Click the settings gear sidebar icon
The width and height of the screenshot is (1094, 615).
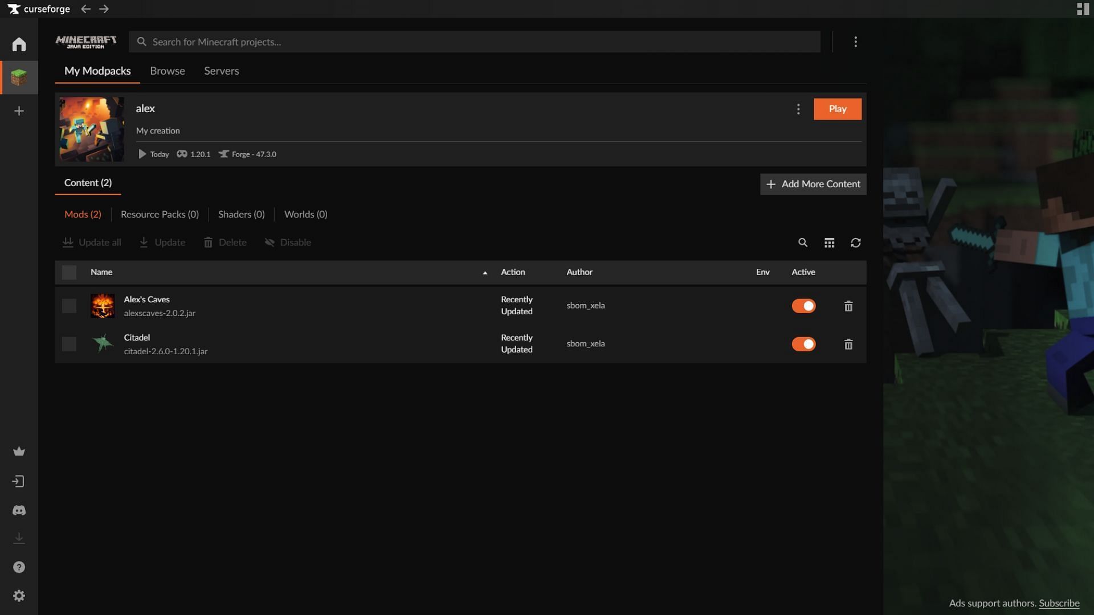pyautogui.click(x=19, y=596)
